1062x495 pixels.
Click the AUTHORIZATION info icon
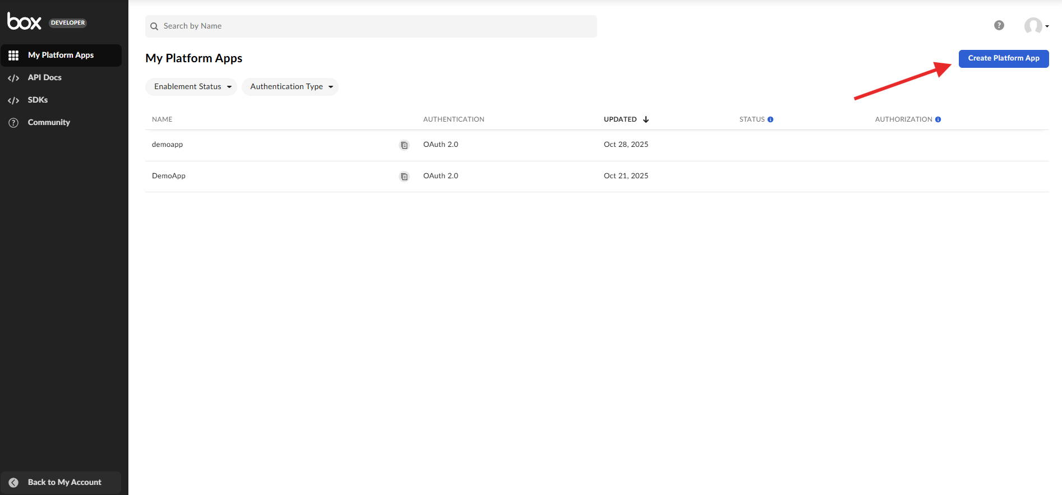[938, 119]
